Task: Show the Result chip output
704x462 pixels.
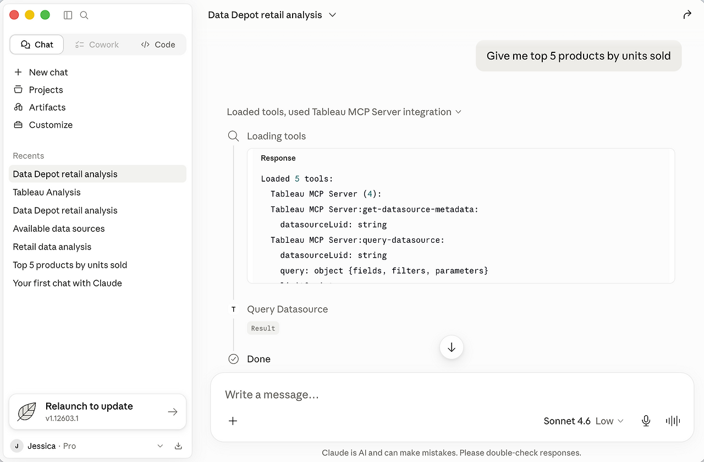Action: [x=263, y=328]
